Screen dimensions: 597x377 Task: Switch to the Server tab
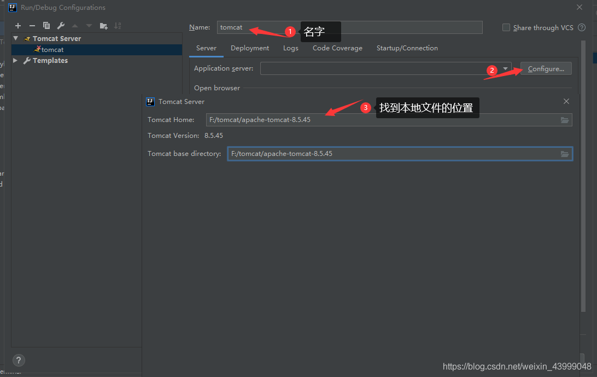(206, 48)
